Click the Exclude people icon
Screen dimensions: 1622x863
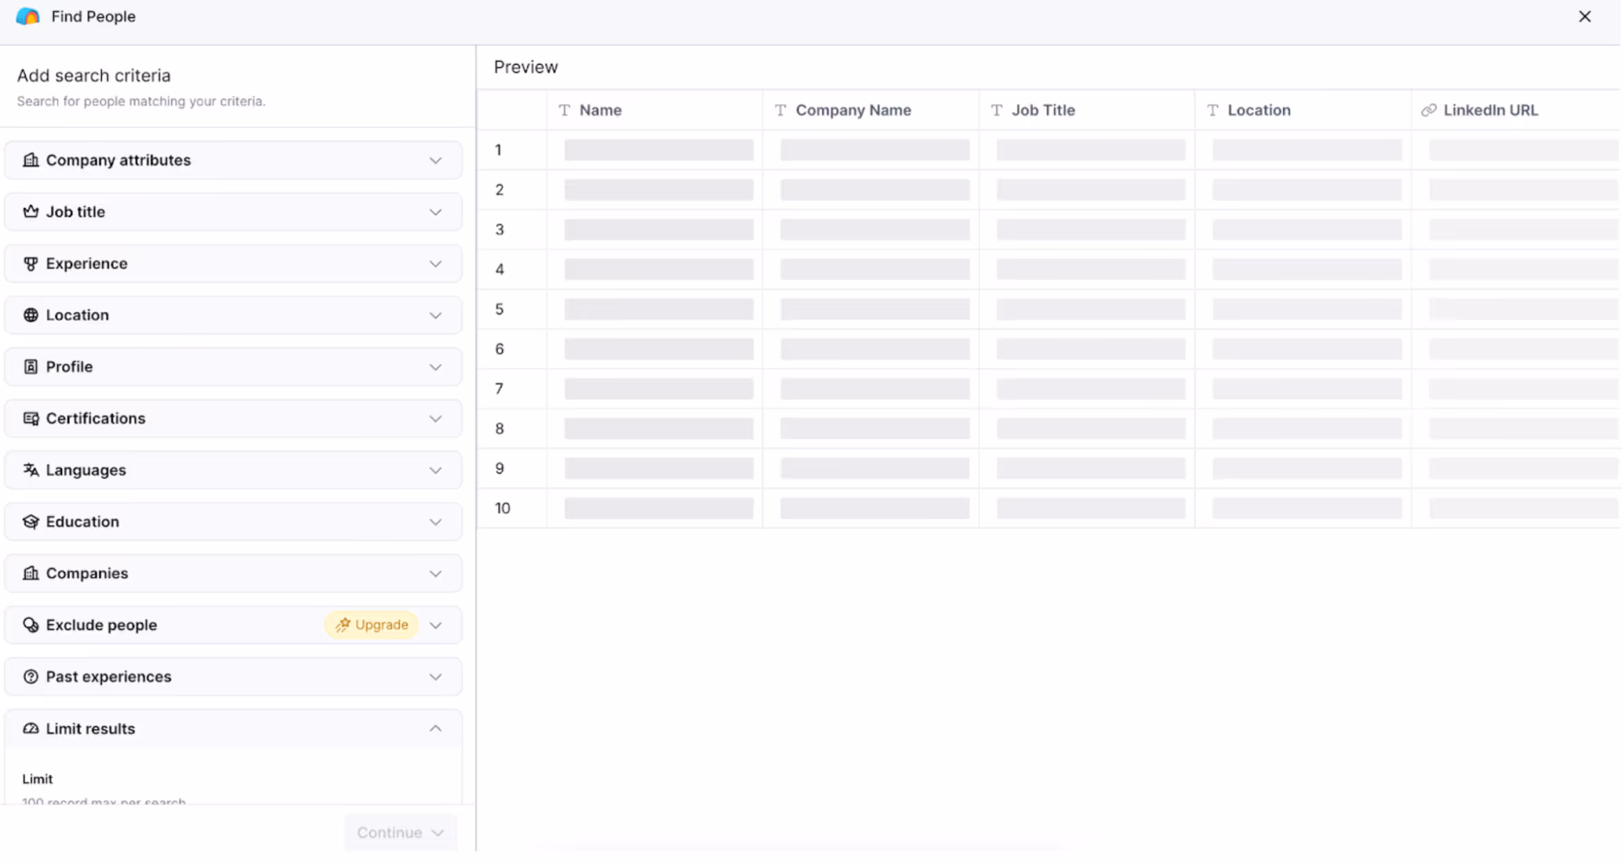pos(30,625)
